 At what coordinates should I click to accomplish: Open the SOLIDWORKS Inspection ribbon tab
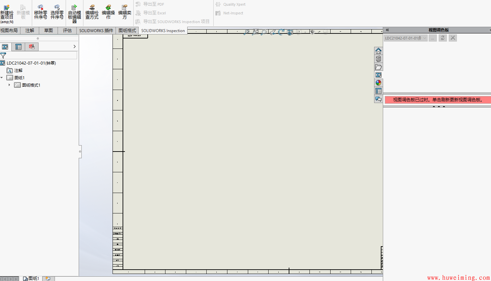163,30
